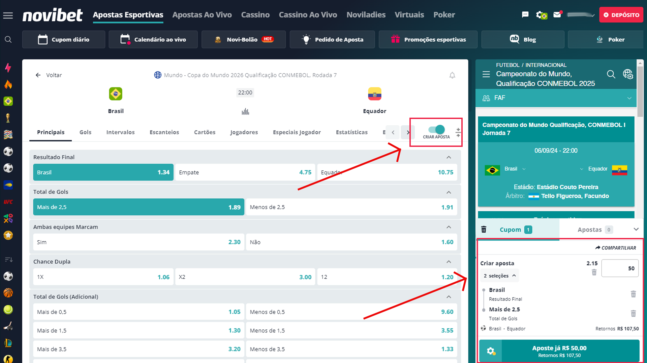This screenshot has height=363, width=647.
Task: Remove Mais de 2,5 selection trash icon
Action: tap(633, 314)
